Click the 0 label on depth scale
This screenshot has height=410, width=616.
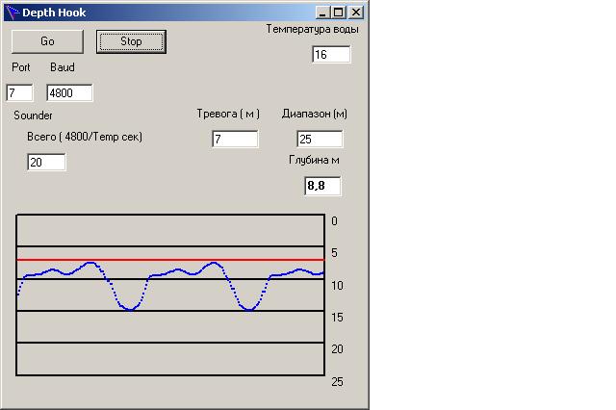coord(334,221)
